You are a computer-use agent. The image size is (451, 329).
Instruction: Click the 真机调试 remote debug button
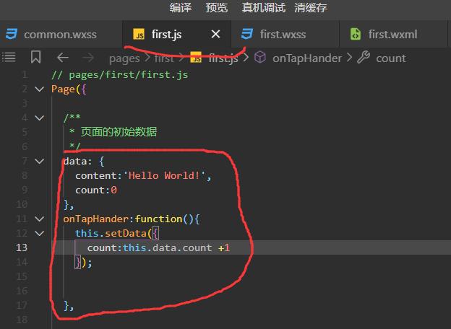point(264,7)
